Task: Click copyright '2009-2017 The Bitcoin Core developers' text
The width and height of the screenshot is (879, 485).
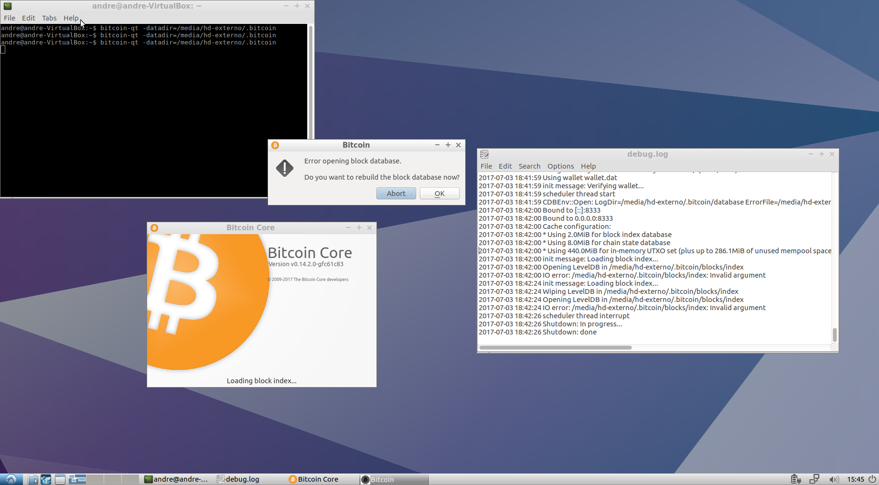Action: pyautogui.click(x=308, y=280)
